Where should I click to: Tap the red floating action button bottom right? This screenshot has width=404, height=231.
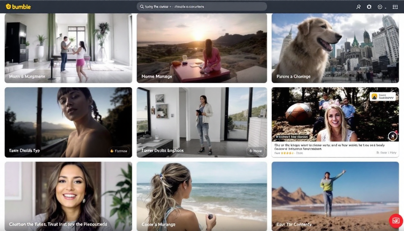click(x=395, y=220)
